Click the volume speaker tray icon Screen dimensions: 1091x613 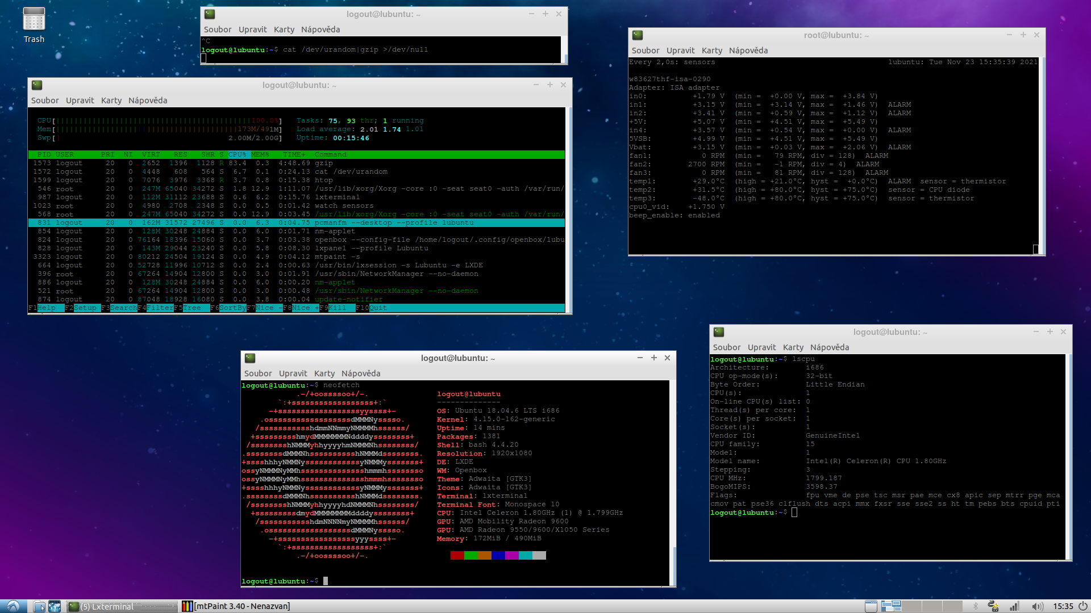pyautogui.click(x=1037, y=606)
